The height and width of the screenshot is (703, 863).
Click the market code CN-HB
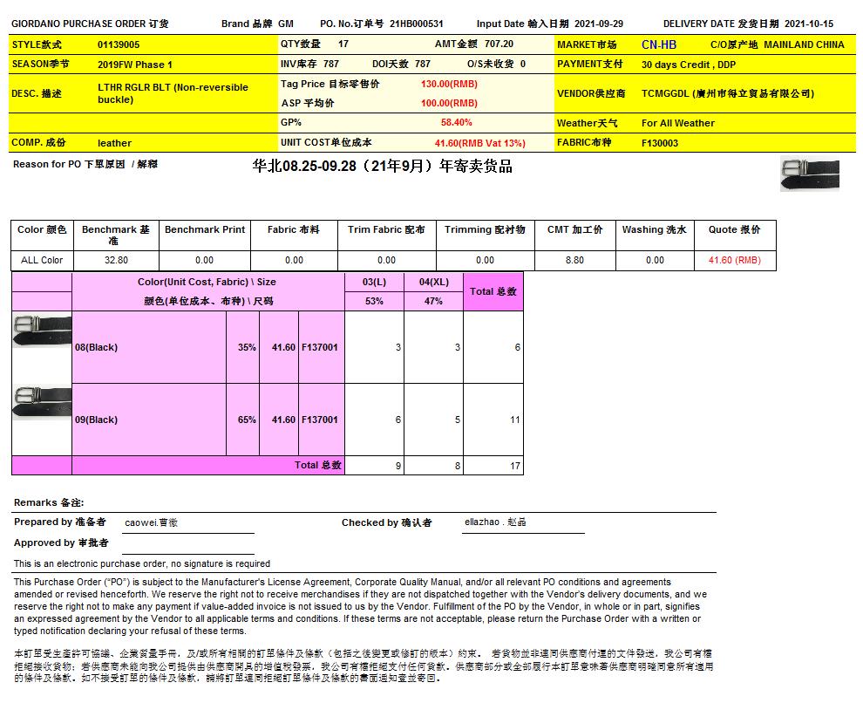pyautogui.click(x=658, y=44)
